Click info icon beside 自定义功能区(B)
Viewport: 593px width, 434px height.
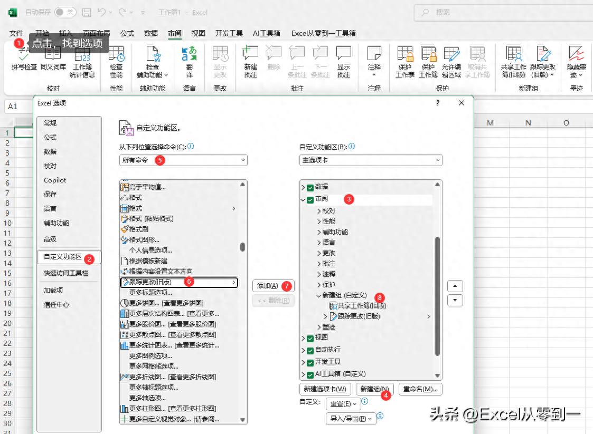[x=352, y=146]
